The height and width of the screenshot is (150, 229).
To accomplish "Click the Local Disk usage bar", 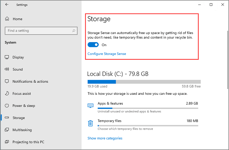I will [x=144, y=82].
